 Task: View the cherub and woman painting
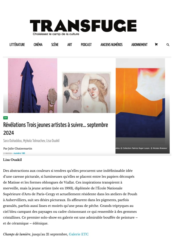tap(87, 92)
